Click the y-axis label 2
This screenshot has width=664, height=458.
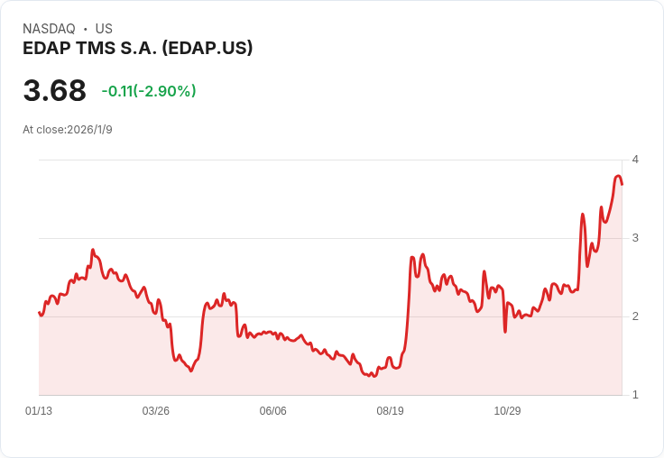tap(635, 316)
